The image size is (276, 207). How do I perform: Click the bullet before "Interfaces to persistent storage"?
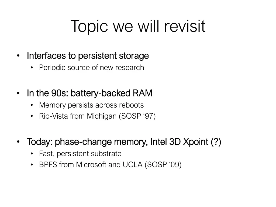tap(18, 56)
